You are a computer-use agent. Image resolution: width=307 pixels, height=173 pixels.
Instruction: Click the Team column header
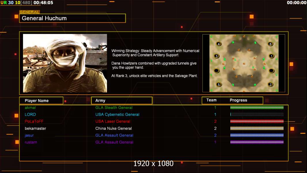(211, 100)
